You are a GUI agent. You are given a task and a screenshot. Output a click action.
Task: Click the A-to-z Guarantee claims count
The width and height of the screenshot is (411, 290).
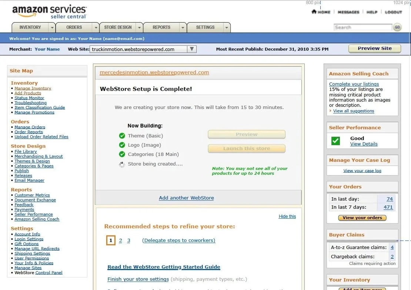point(392,248)
